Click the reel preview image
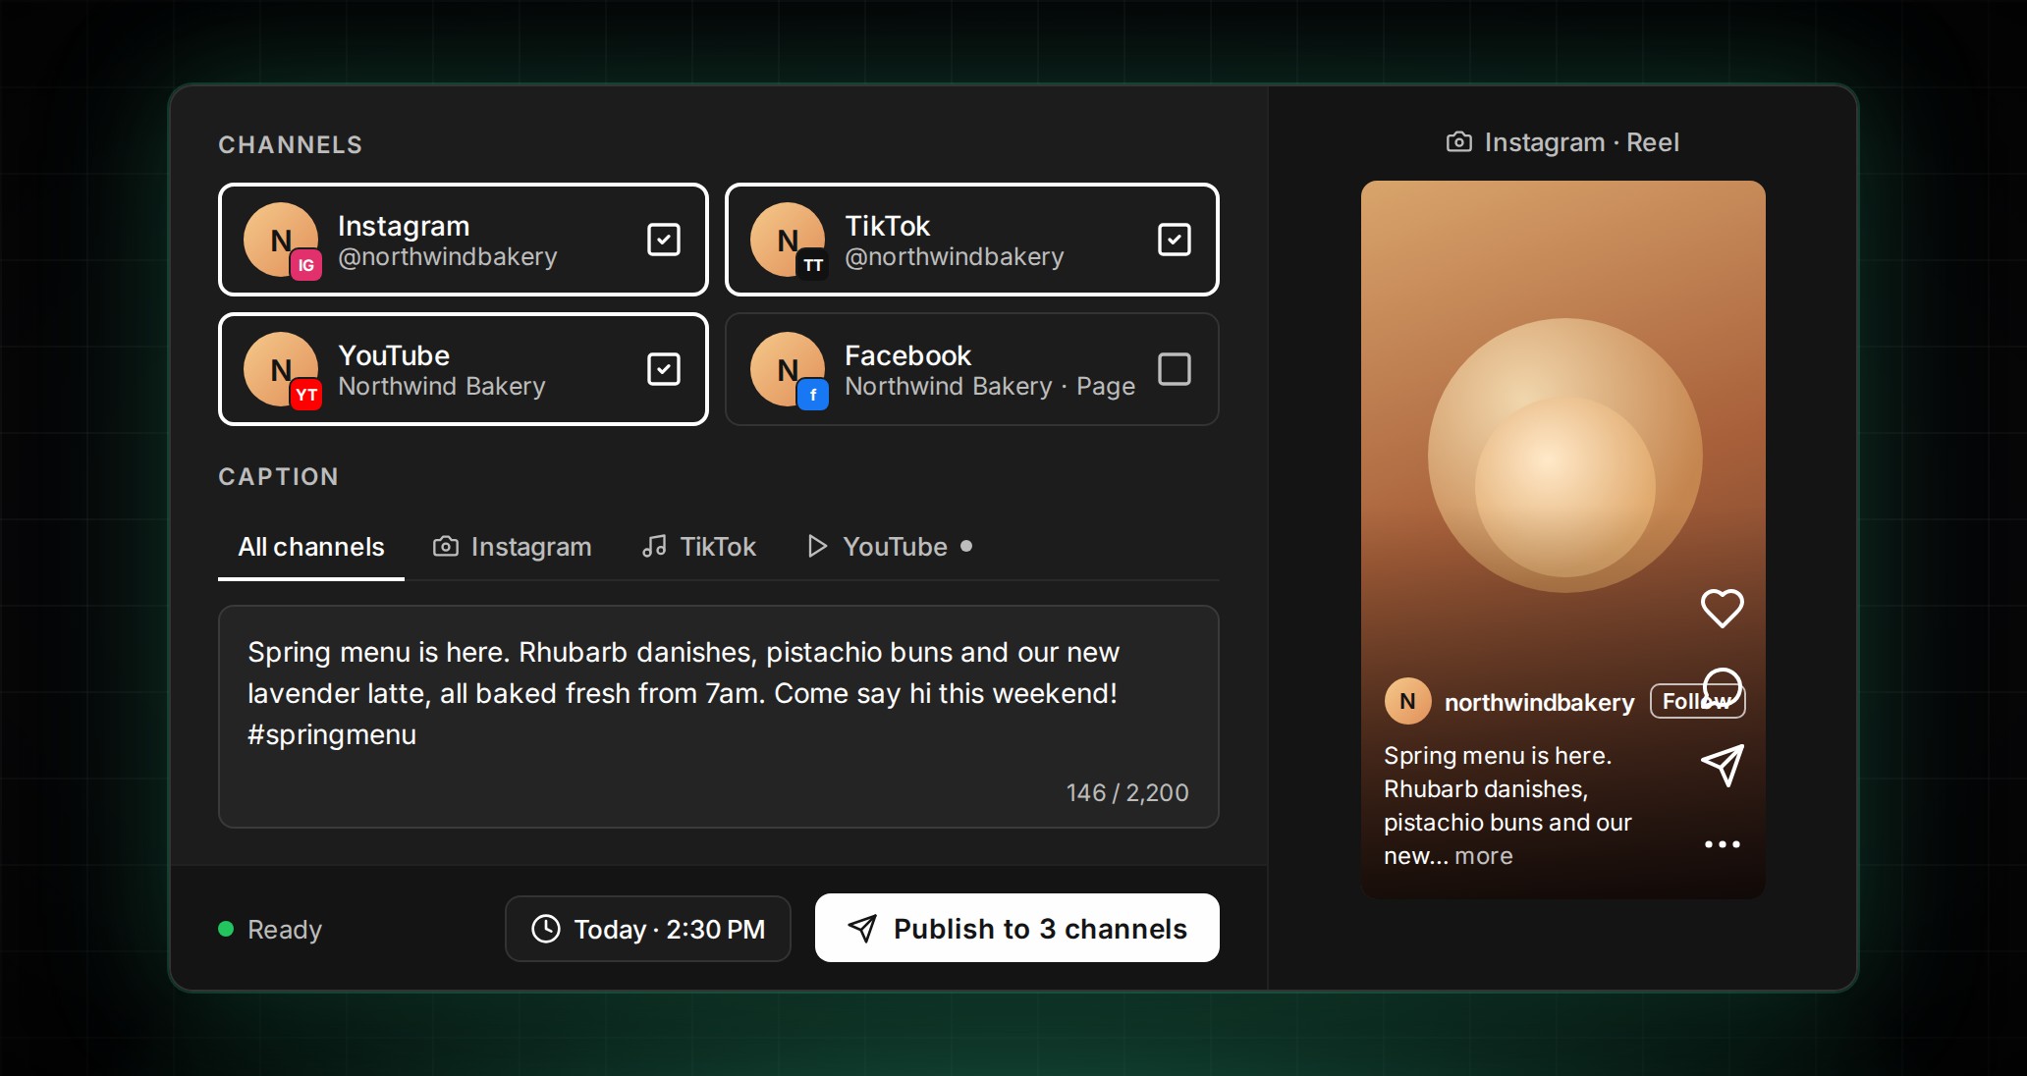This screenshot has height=1076, width=2027. coord(1563,539)
